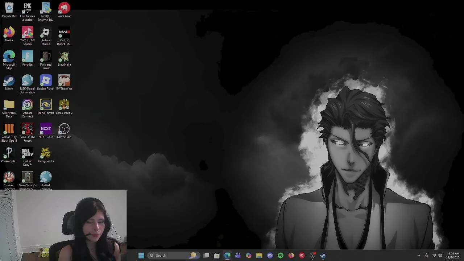Select the Phasmophobia desktop icon
The width and height of the screenshot is (464, 261).
9,155
